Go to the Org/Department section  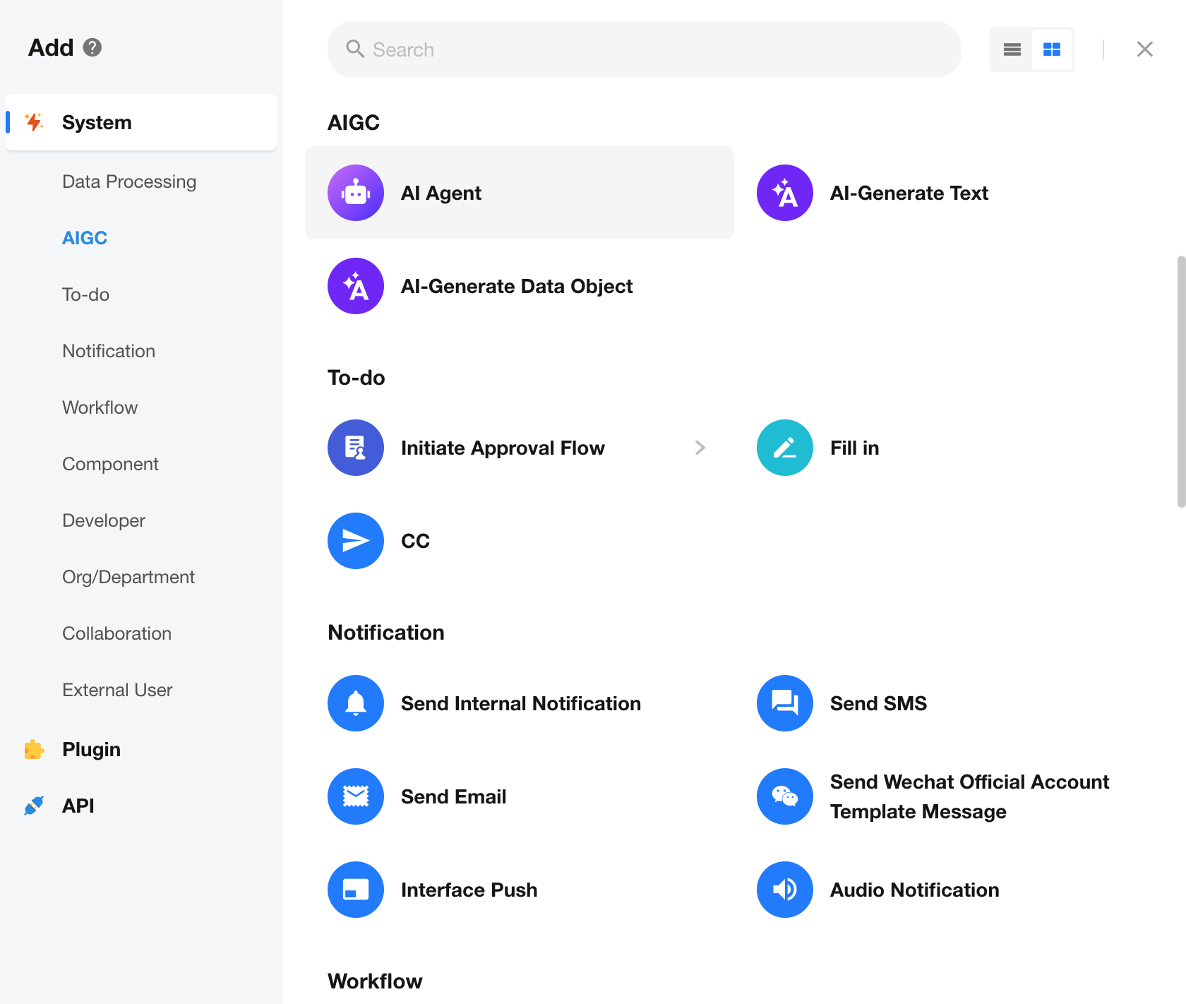coord(128,577)
